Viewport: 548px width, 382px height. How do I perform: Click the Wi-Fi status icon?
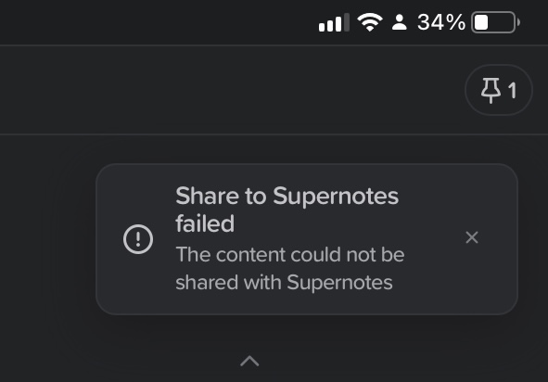tap(370, 22)
